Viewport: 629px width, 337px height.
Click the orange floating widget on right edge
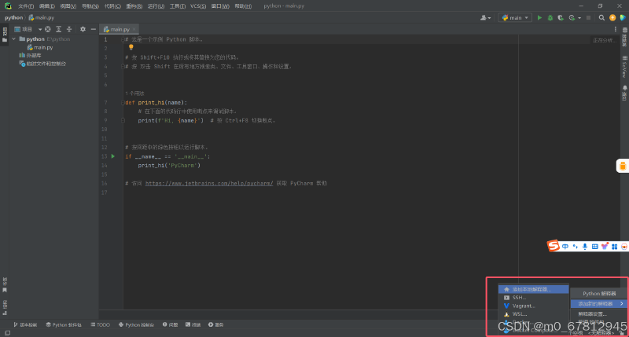click(623, 166)
